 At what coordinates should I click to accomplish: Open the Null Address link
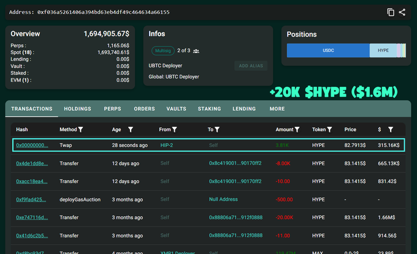point(223,200)
